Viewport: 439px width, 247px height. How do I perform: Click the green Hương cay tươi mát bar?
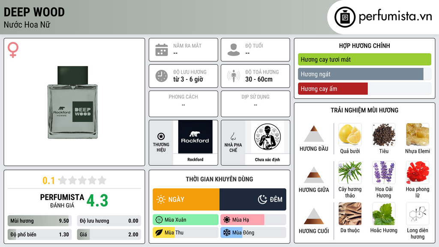(364, 59)
